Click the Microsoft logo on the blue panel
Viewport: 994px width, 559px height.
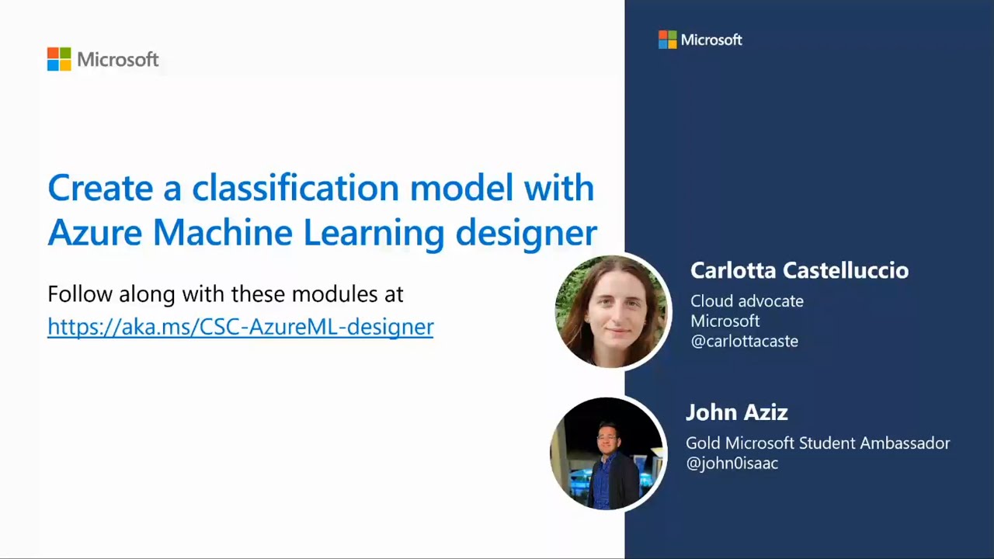point(700,40)
